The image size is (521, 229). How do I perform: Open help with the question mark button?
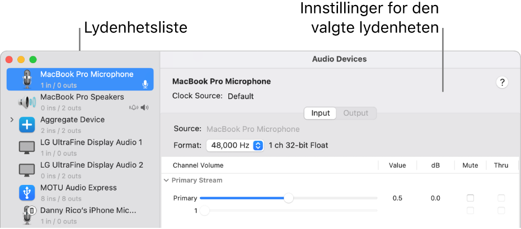pyautogui.click(x=502, y=83)
